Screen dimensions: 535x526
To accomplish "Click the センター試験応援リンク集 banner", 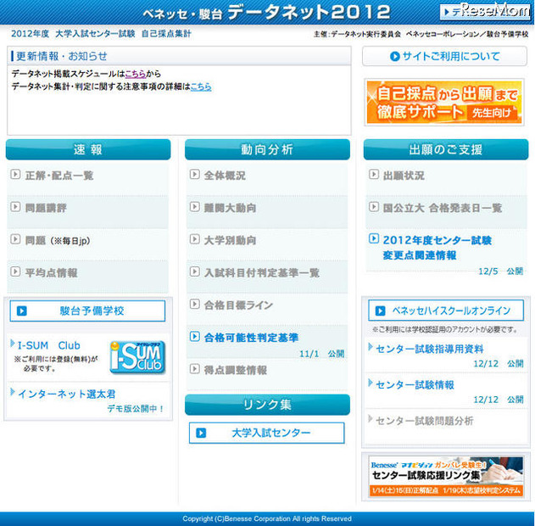I will click(x=446, y=477).
